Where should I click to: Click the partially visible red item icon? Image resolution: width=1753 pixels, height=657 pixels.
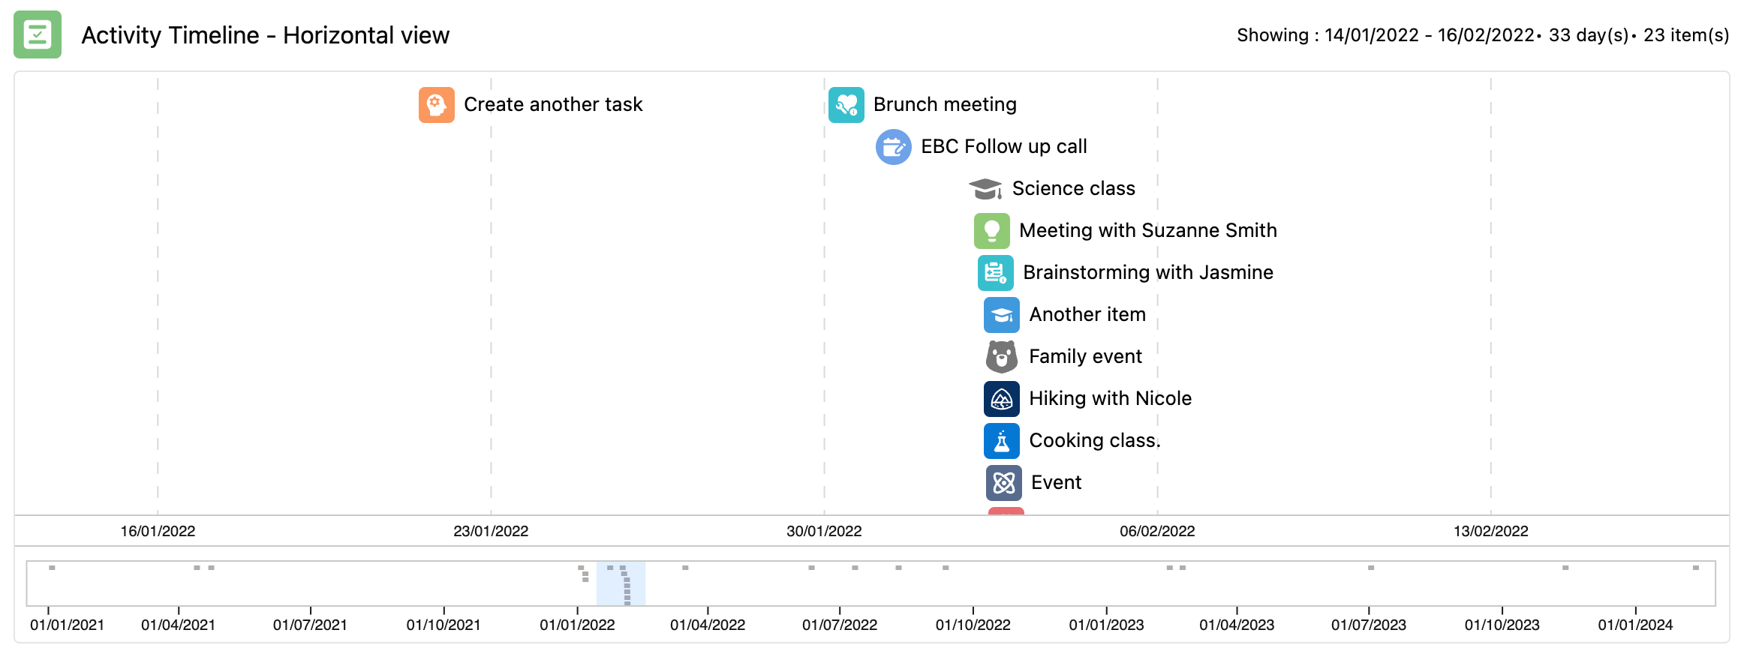point(1006,511)
